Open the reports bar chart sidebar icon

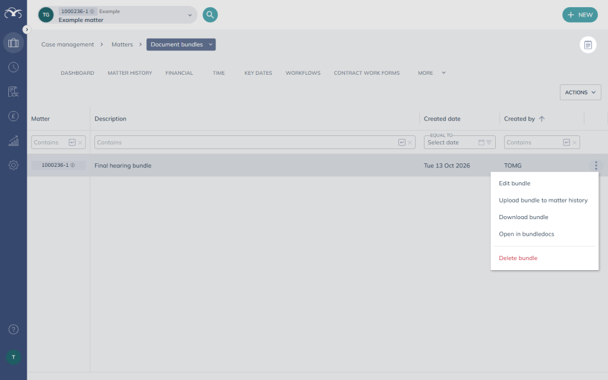click(14, 140)
